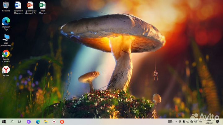Switch input language via РУС indicator
Image resolution: width=223 pixels, height=125 pixels.
click(x=200, y=122)
